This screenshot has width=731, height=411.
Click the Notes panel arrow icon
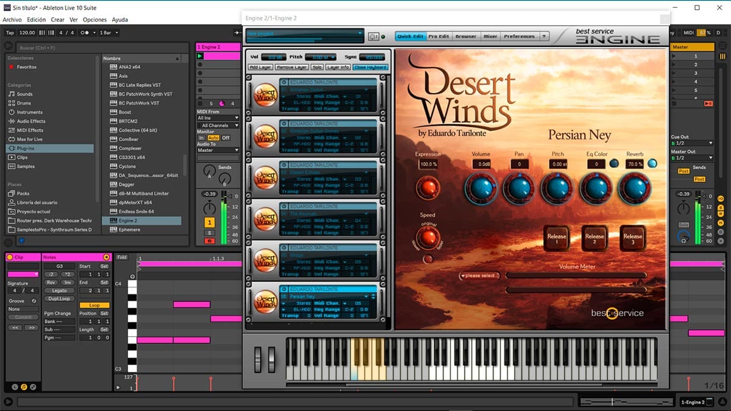107,258
